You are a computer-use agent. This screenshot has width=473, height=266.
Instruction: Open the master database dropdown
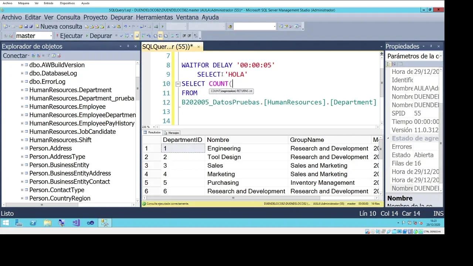[52, 35]
